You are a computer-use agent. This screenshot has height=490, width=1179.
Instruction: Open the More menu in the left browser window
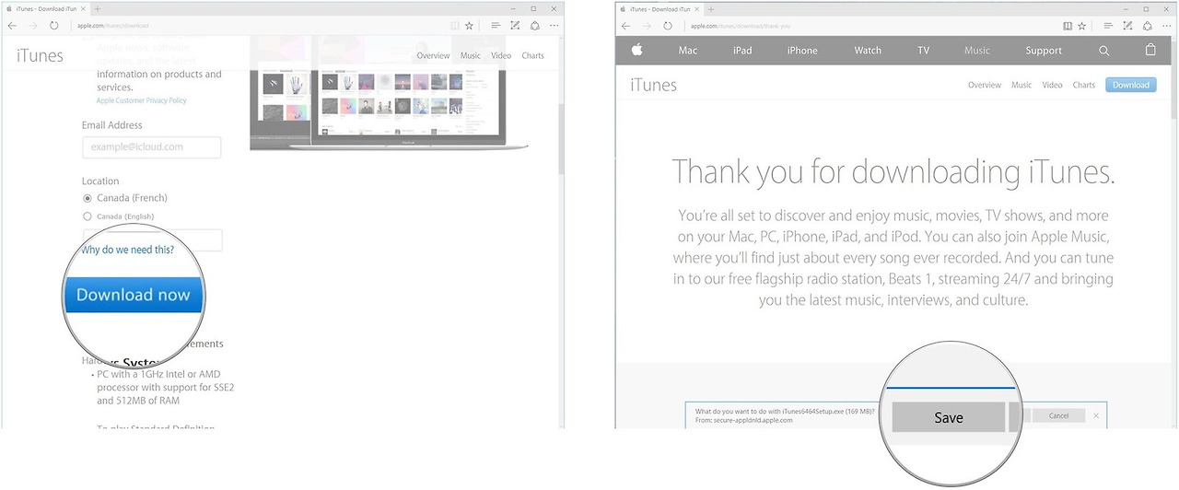pos(554,26)
